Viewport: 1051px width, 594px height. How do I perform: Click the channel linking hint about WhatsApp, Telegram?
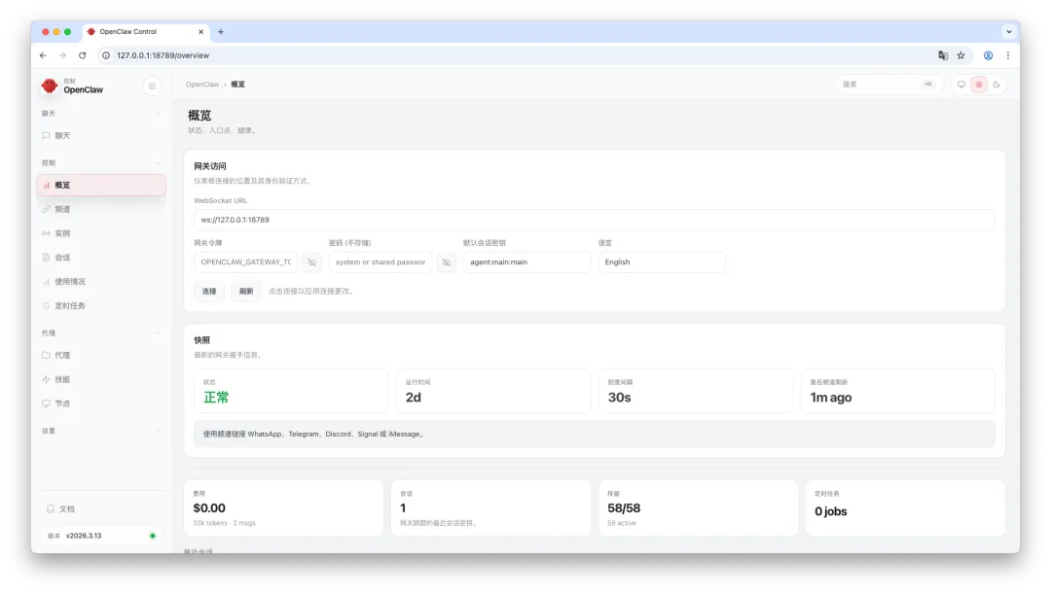coord(594,434)
